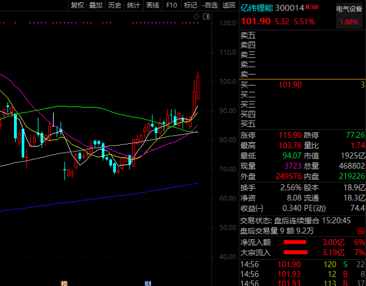
Task: Select the 买四 bid row
Action: (303, 114)
